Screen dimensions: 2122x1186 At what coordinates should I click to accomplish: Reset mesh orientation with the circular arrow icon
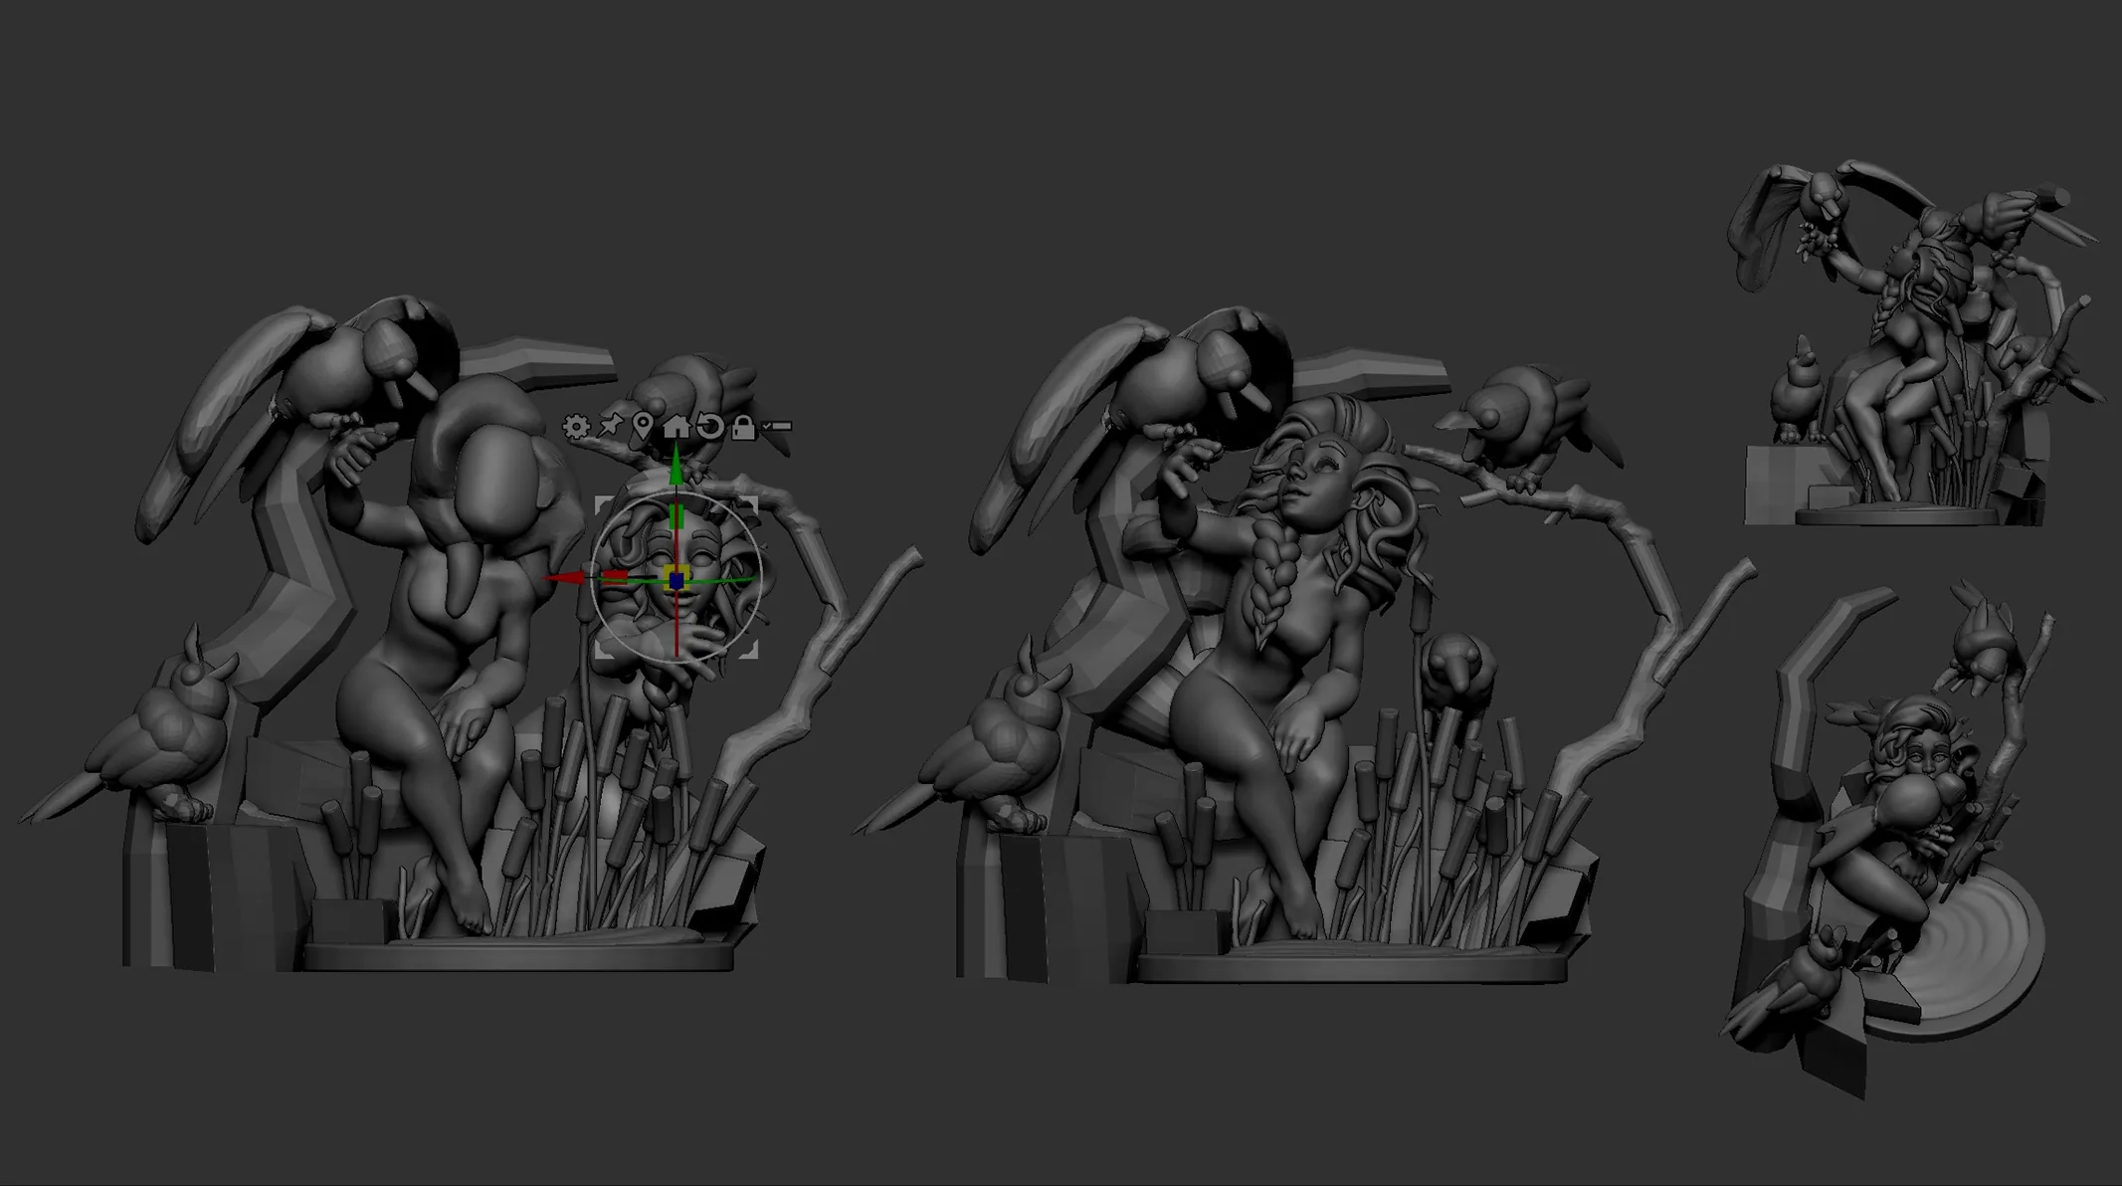click(709, 427)
